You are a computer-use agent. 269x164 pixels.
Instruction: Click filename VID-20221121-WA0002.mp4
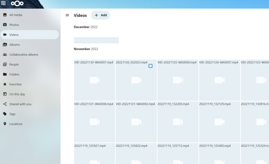pos(135,104)
